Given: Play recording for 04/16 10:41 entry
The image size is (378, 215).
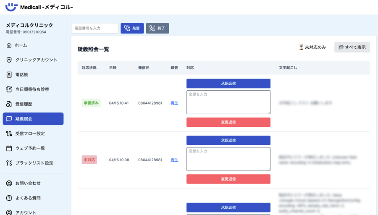Looking at the screenshot, I should (x=174, y=103).
